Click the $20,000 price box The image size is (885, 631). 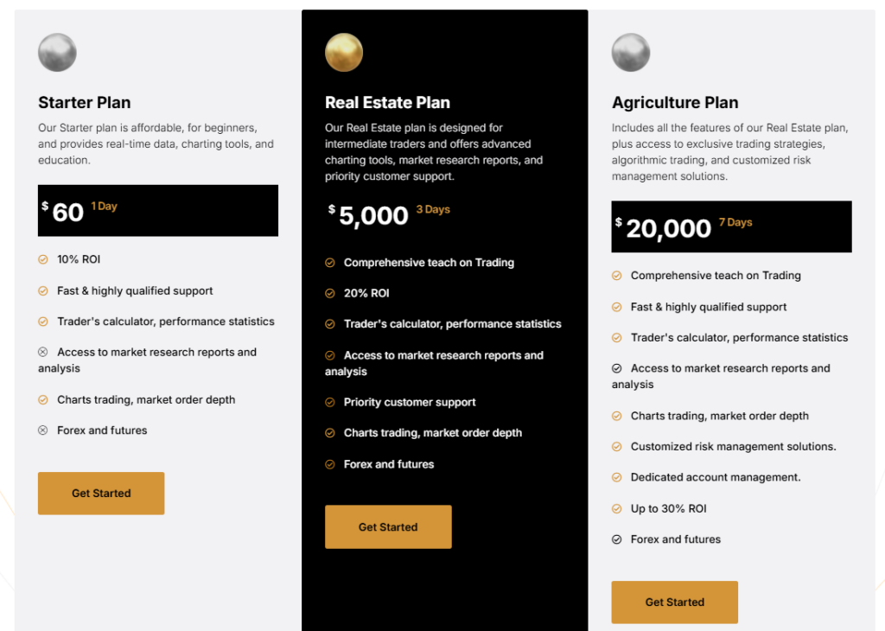point(731,227)
